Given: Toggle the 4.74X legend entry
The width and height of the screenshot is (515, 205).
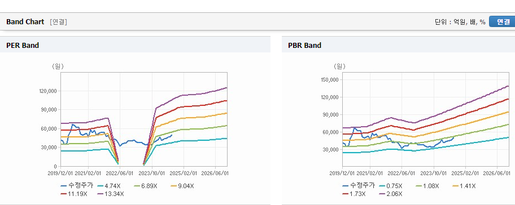Looking at the screenshot, I should (x=108, y=186).
